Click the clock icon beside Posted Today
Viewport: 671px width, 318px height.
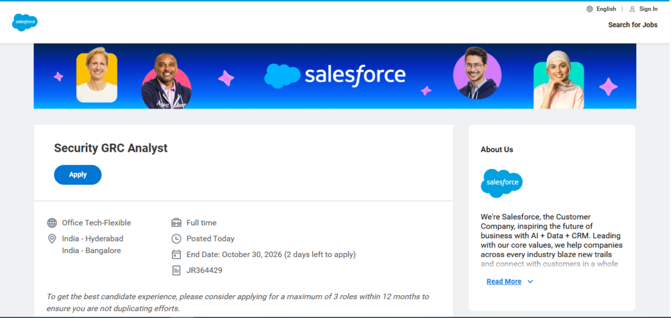pos(176,238)
